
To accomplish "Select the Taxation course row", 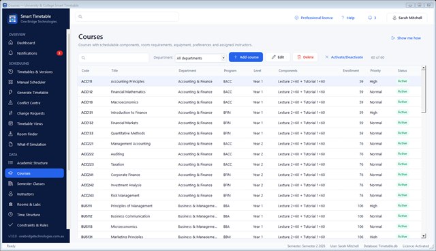I will click(x=249, y=164).
